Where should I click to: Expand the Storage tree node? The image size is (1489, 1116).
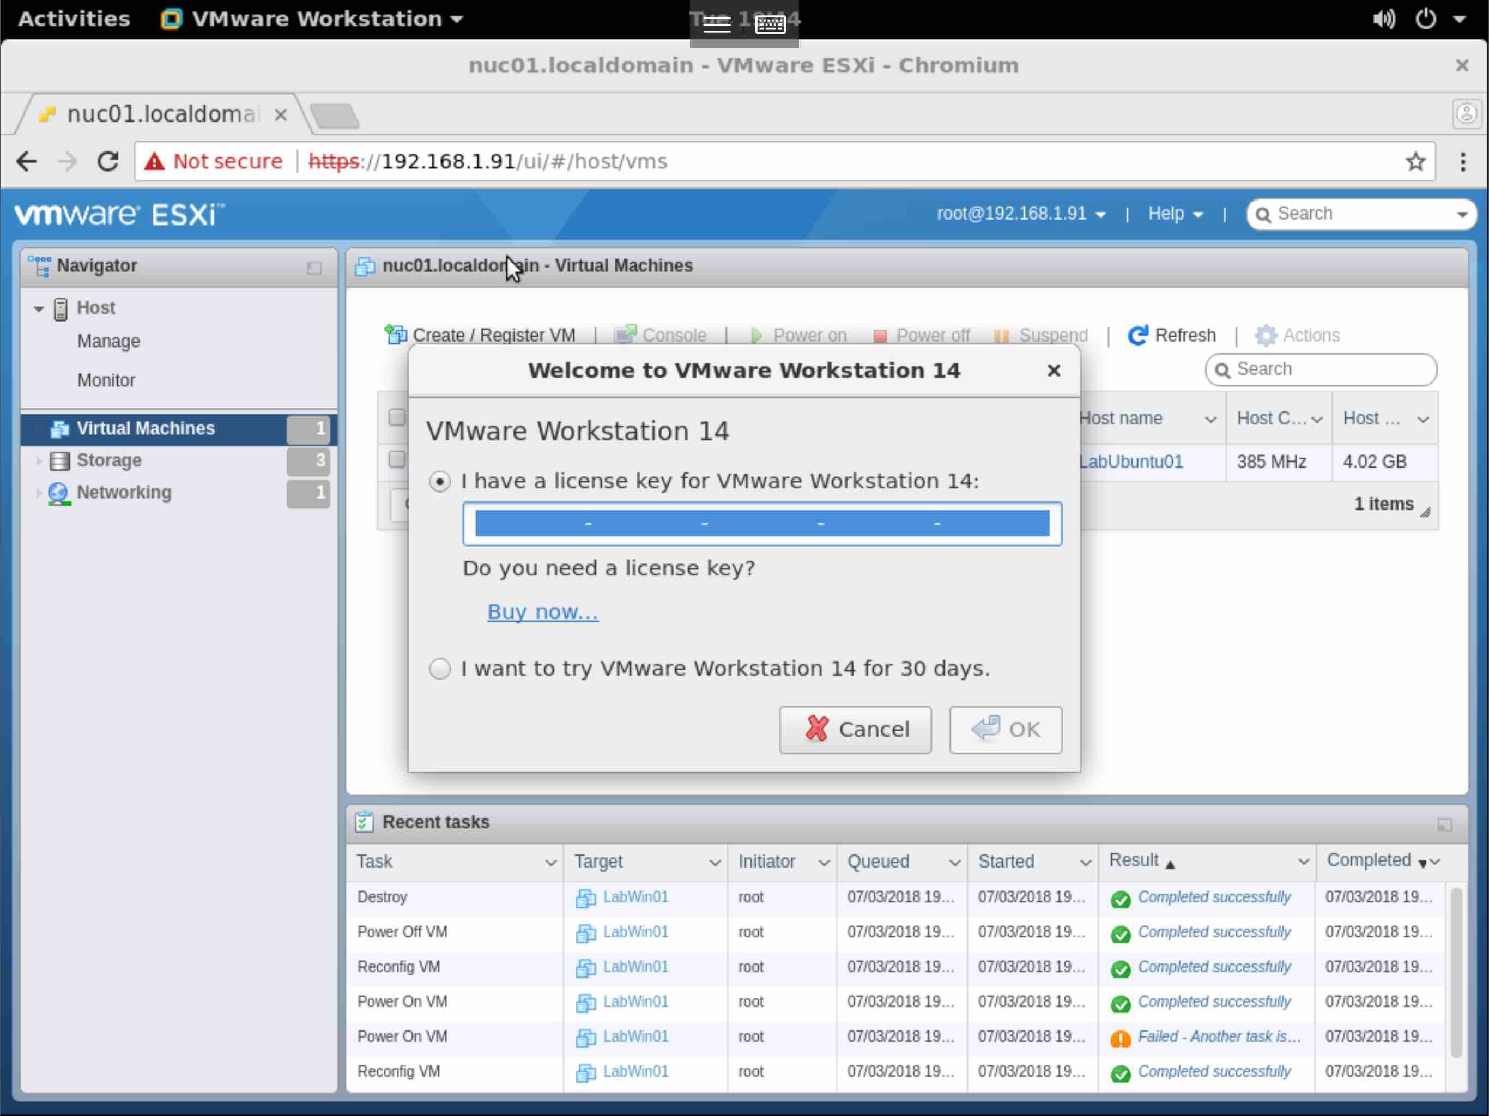[x=38, y=461]
